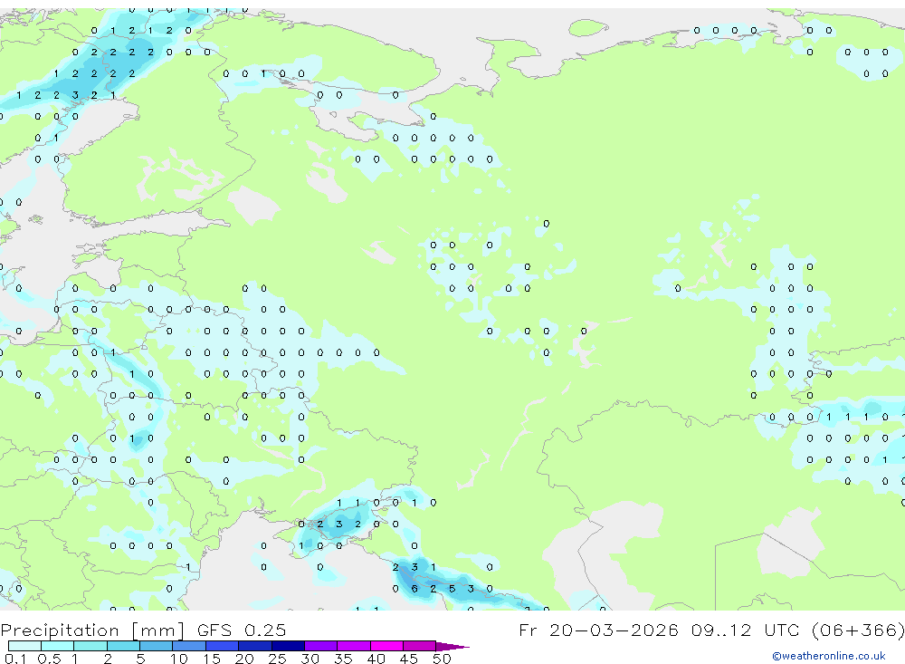Click the legend label '45'
The height and width of the screenshot is (664, 905).
pos(409,659)
